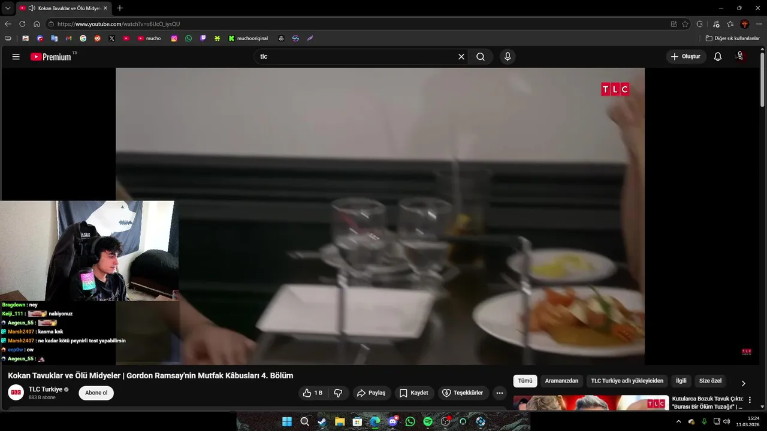Open YouTube notifications bell

[x=718, y=57]
